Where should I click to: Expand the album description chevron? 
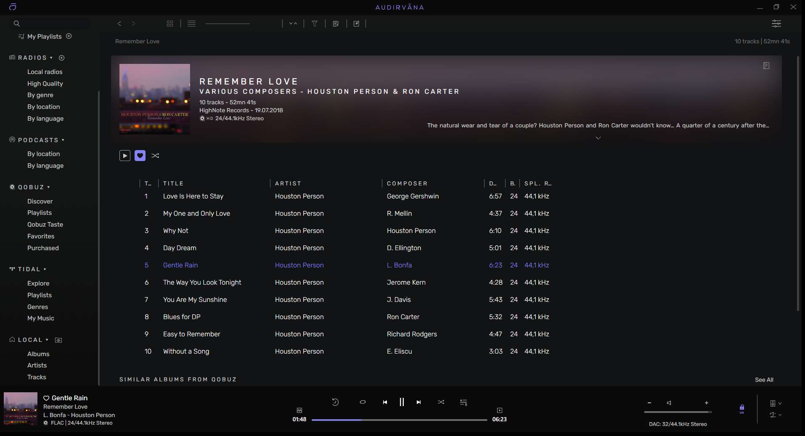tap(598, 138)
